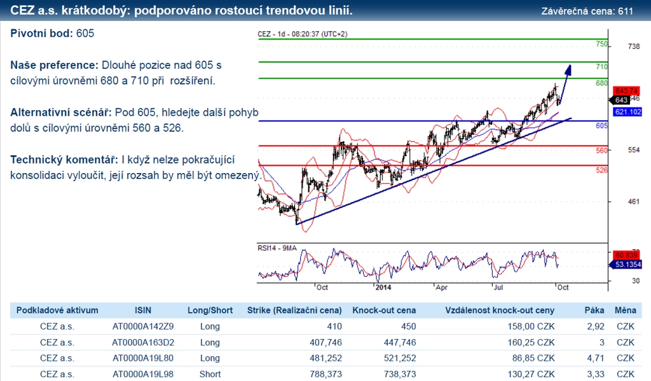Click knock-out value 521,252
Screen dimensions: 651x381
400,358
